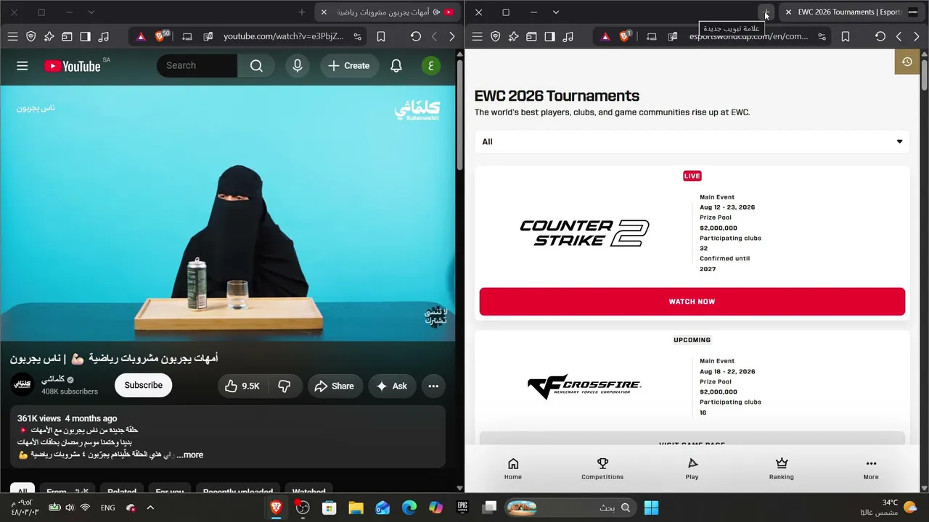
Task: Open Competitions in EWC bottom navigation
Action: tap(602, 468)
